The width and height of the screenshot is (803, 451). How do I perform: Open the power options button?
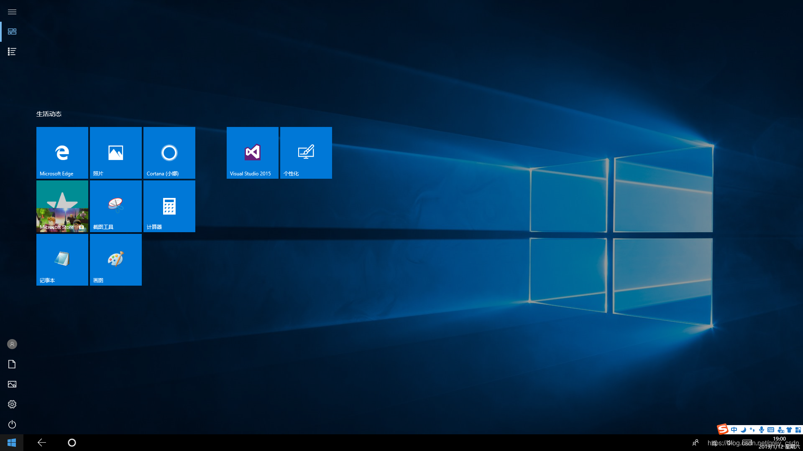(x=12, y=424)
